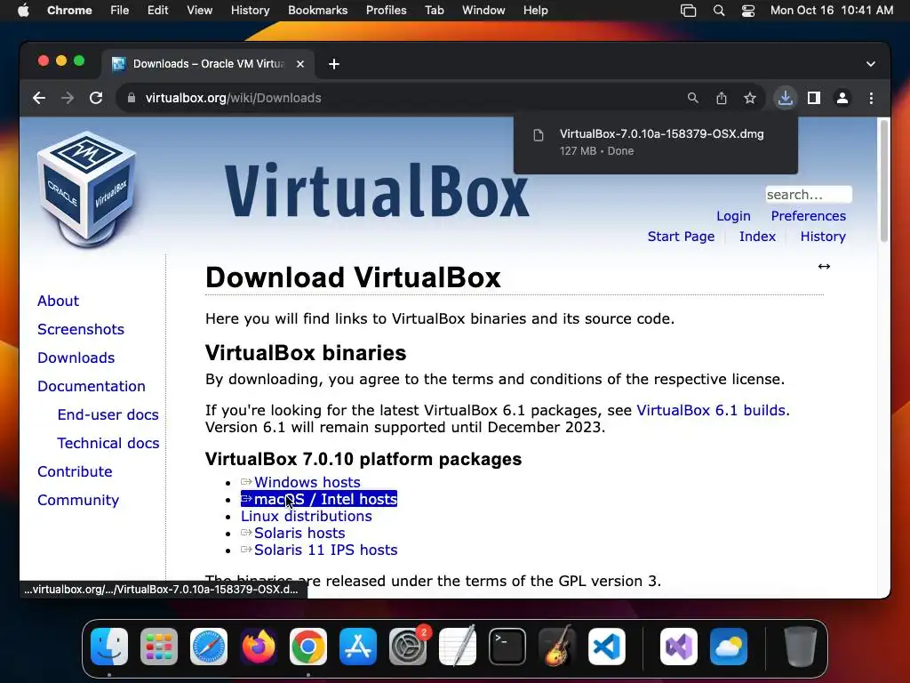Open System Settings from the Dock

point(408,647)
